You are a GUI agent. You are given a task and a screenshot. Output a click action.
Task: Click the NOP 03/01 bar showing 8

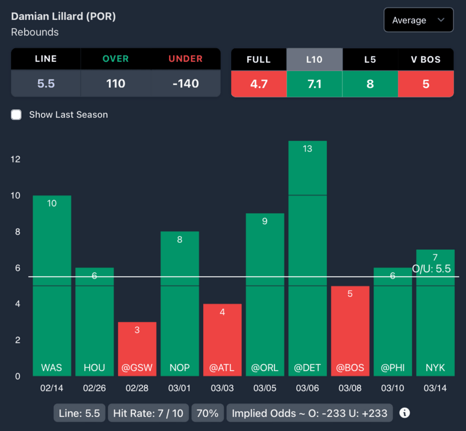pos(179,304)
